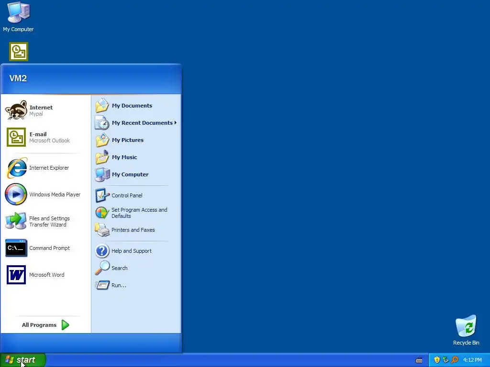This screenshot has width=490, height=367.
Task: Select Outlook shortcut icon on desktop
Action: 19,52
